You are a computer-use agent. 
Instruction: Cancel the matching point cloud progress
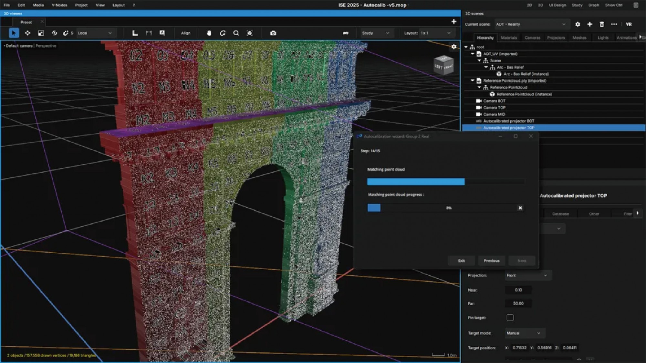point(520,208)
